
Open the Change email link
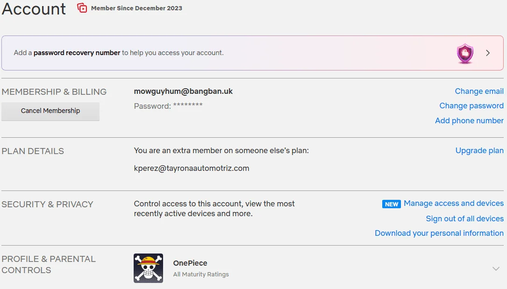point(479,92)
